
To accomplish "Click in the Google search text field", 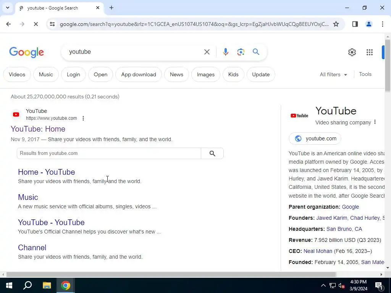I will click(135, 52).
